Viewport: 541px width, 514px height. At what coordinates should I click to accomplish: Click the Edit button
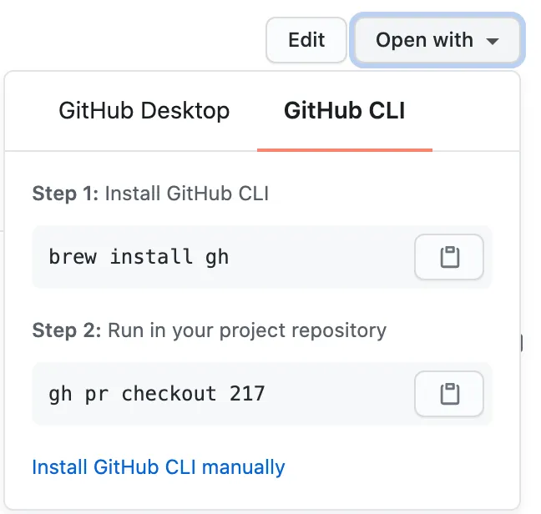(x=306, y=40)
